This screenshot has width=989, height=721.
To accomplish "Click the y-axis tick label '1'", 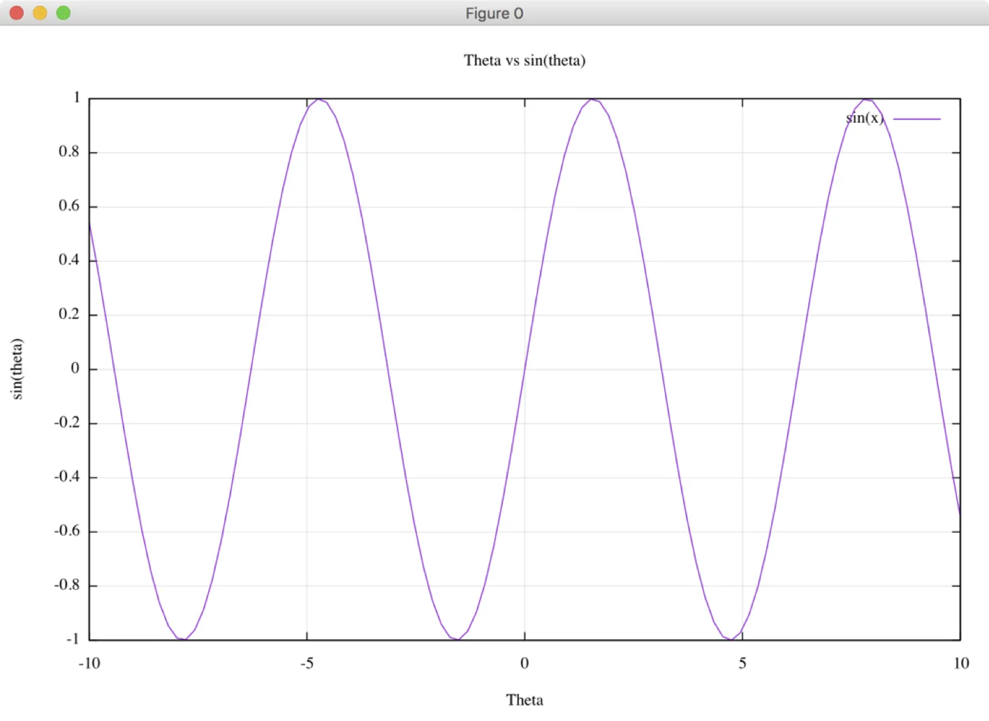I will [x=77, y=98].
